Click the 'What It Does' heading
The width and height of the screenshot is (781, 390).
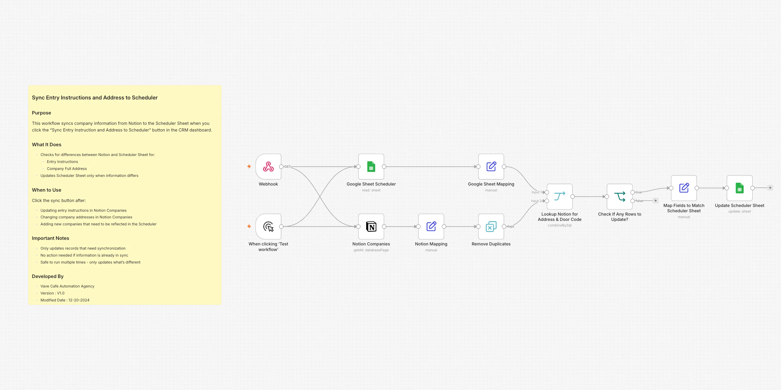[47, 145]
